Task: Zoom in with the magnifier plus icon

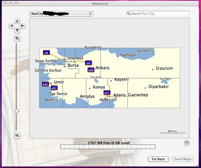Action: 17,38
